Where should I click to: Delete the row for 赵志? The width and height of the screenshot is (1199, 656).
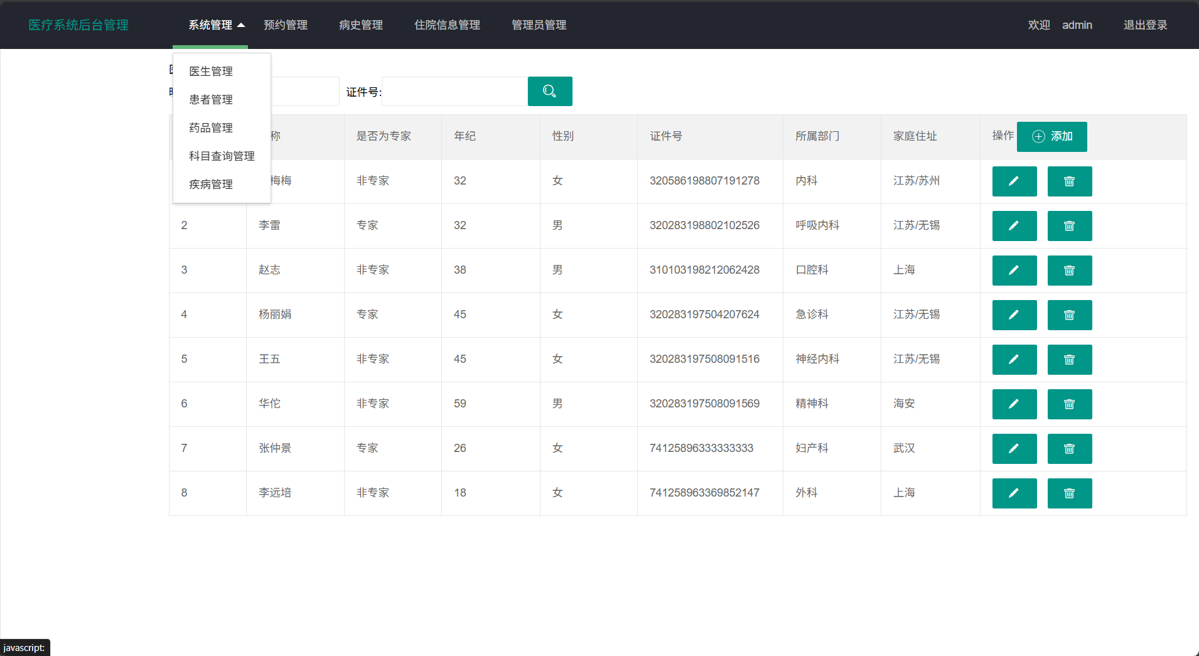[x=1069, y=271]
